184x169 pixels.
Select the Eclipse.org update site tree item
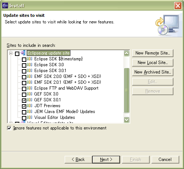tap(49, 53)
